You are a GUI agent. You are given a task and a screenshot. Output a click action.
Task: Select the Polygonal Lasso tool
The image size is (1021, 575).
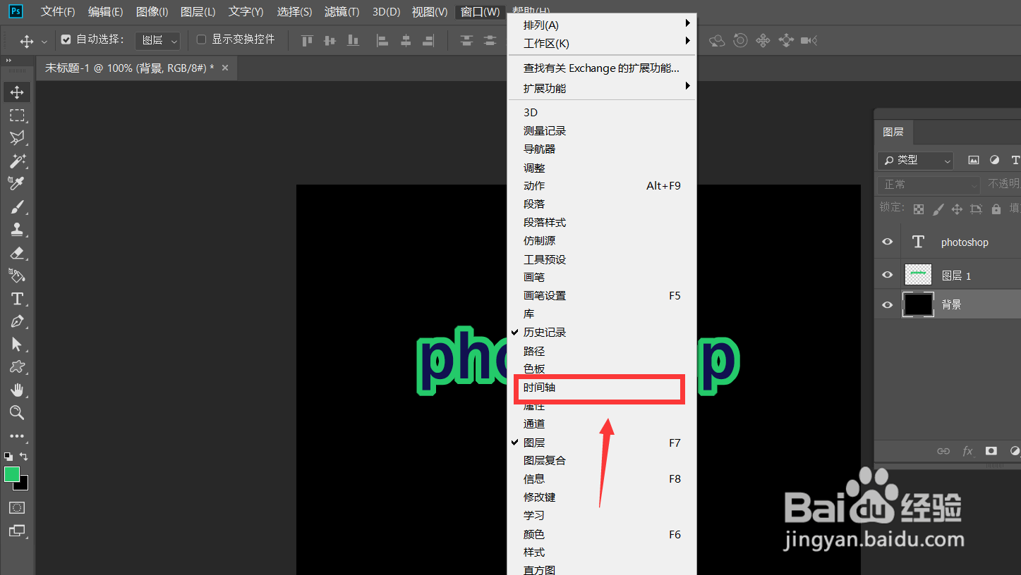pyautogui.click(x=17, y=138)
